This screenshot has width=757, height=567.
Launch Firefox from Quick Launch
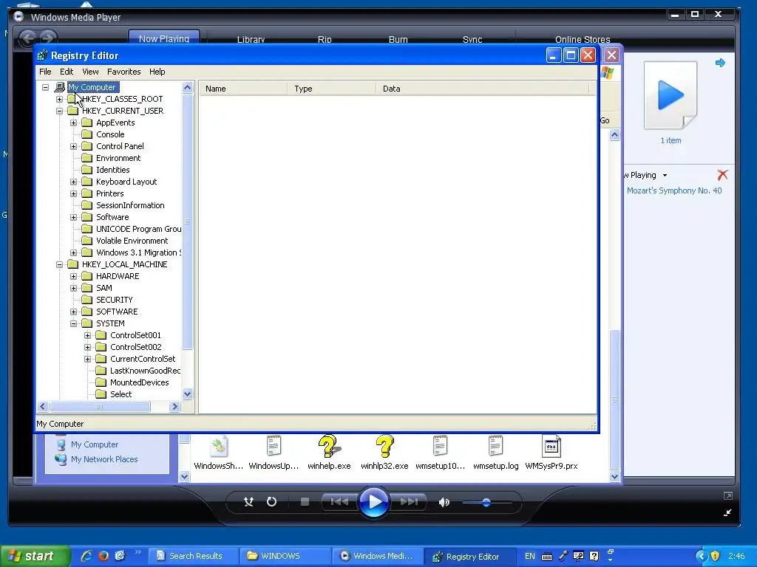pyautogui.click(x=103, y=556)
